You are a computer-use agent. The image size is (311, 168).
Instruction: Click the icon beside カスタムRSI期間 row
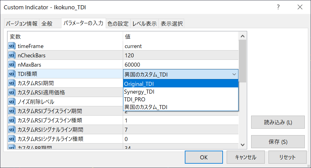click(x=12, y=83)
